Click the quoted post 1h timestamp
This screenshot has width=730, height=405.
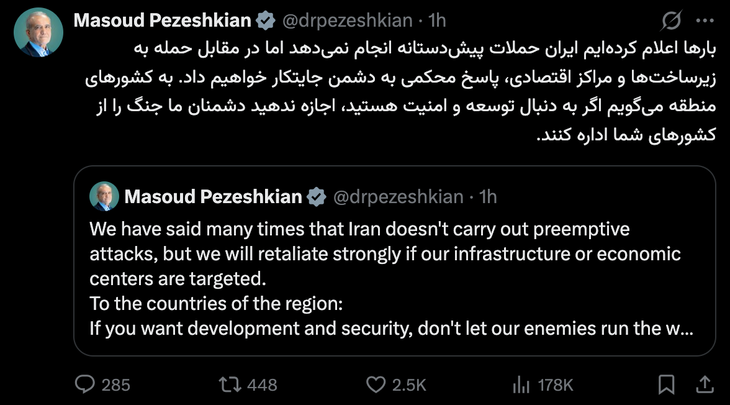488,198
